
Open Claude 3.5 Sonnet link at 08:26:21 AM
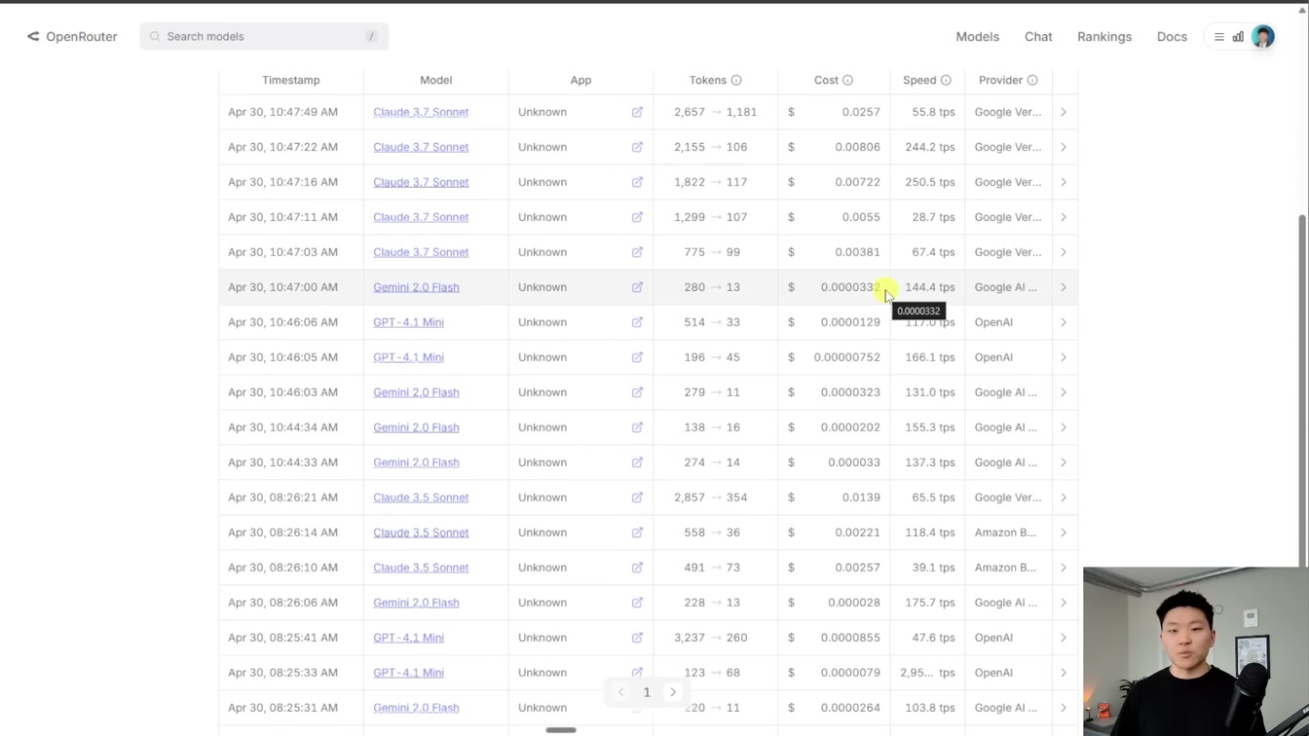click(421, 497)
